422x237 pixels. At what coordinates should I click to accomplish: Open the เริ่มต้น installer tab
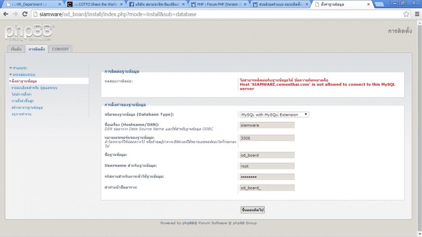pos(16,49)
